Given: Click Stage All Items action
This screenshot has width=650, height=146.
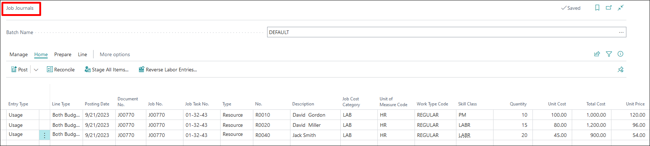Looking at the screenshot, I should click(x=107, y=70).
